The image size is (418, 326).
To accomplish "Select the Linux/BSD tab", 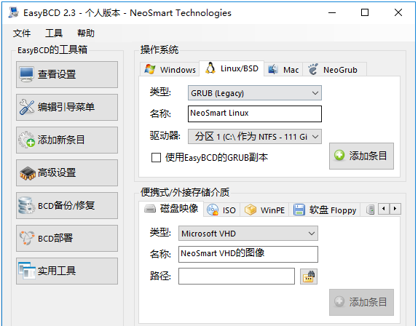I will (232, 68).
